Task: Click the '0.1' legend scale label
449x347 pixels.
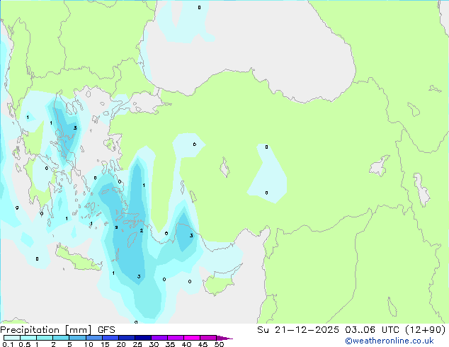Action: (8, 344)
